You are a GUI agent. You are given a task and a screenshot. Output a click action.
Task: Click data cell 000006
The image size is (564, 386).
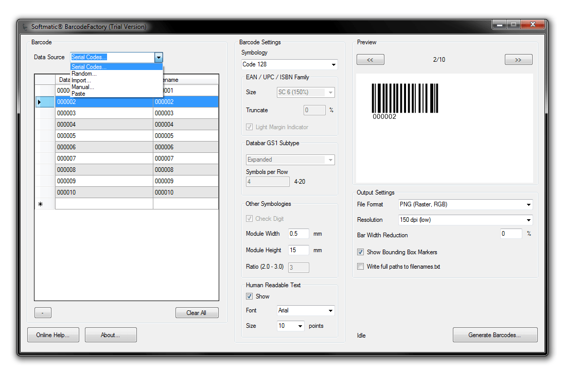[104, 147]
